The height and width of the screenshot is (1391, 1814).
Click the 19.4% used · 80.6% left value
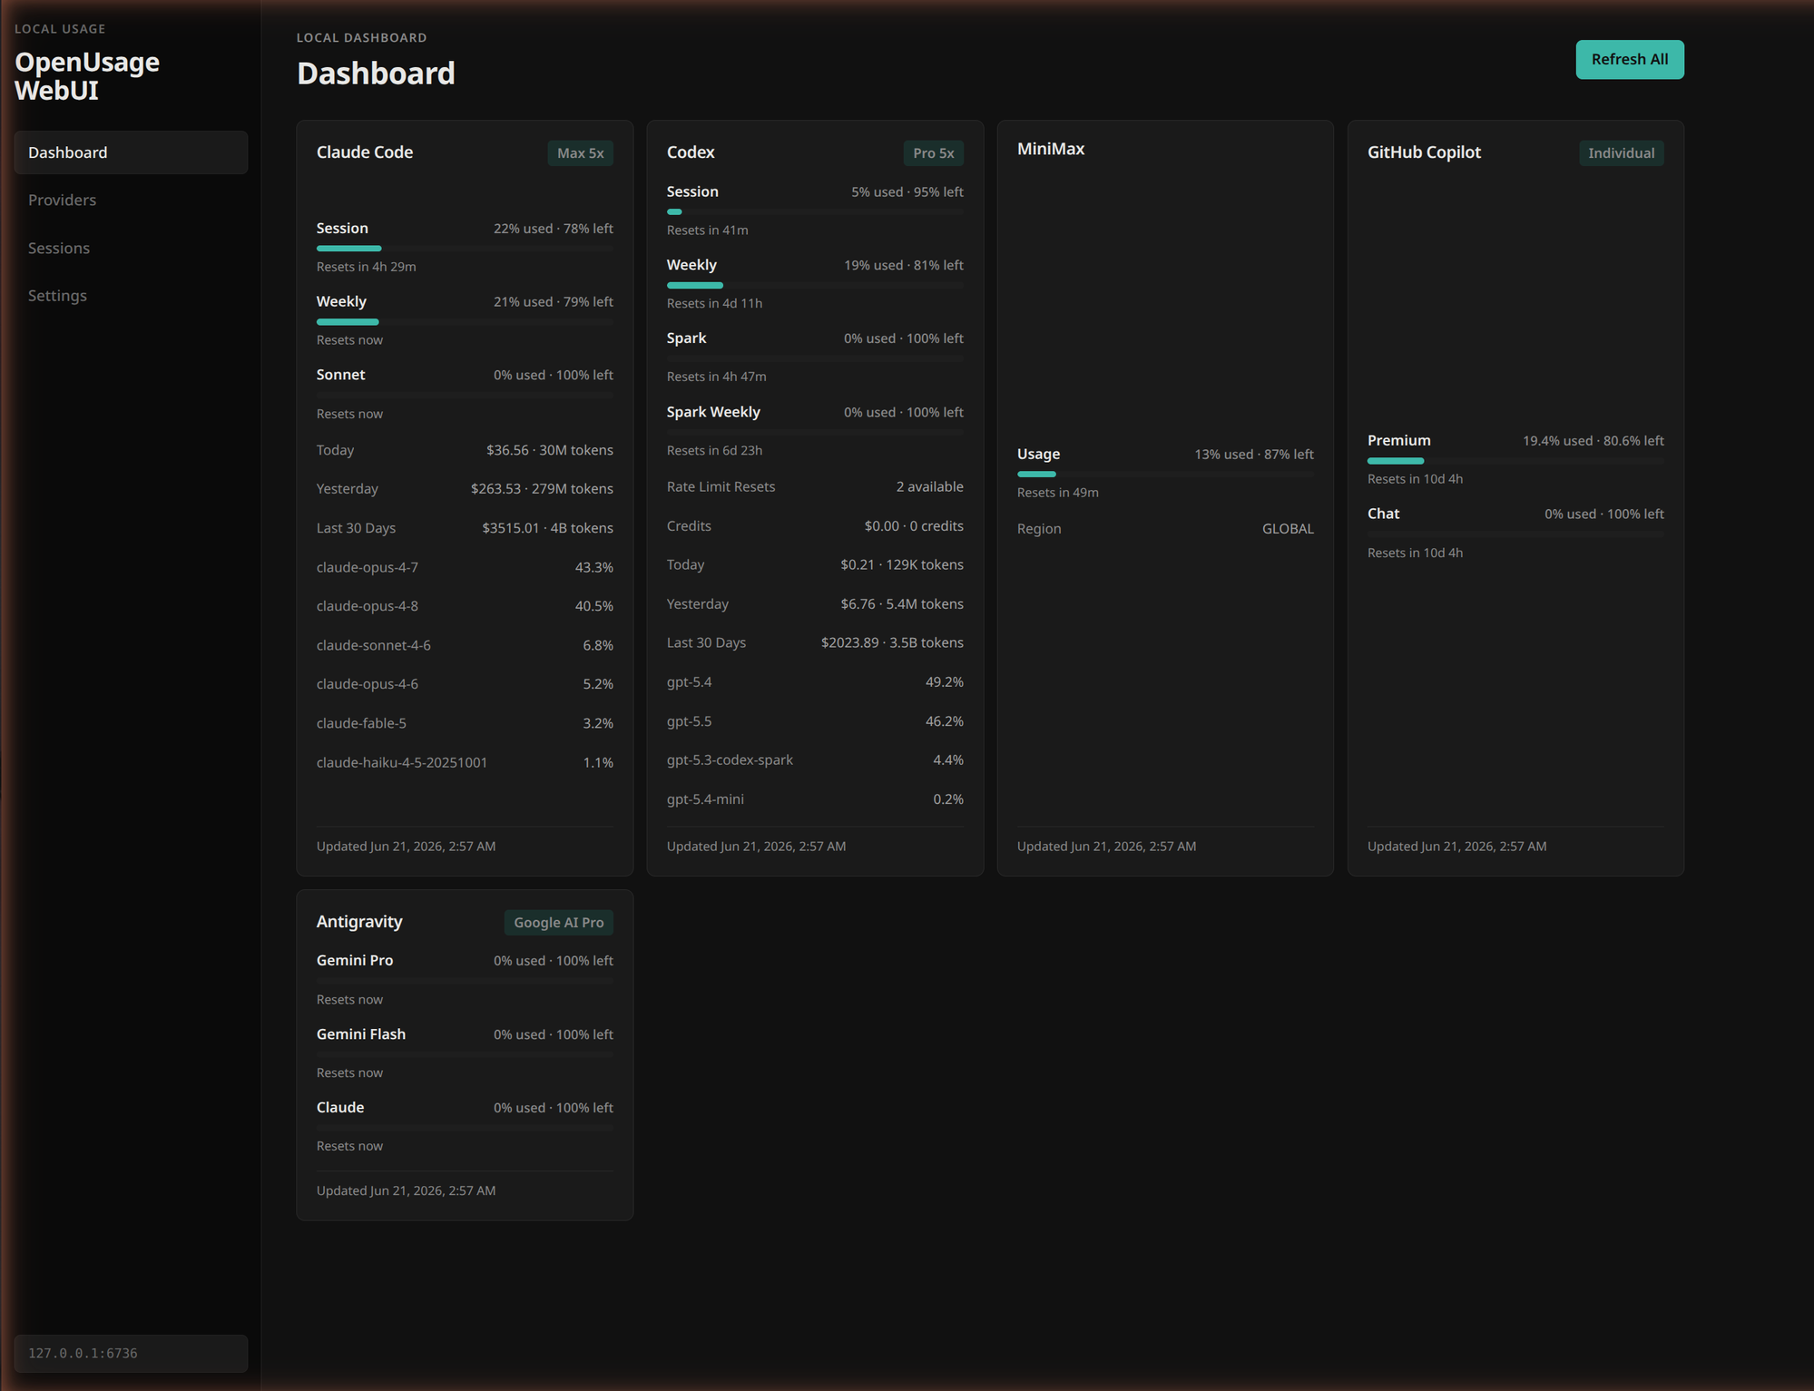(1593, 441)
